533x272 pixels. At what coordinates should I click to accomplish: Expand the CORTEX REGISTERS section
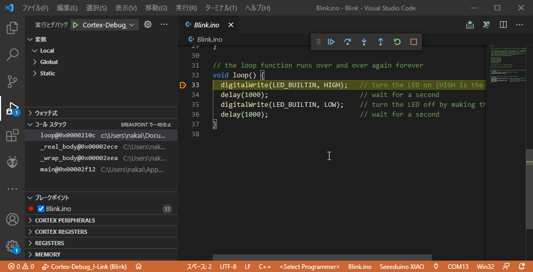[x=102, y=232]
